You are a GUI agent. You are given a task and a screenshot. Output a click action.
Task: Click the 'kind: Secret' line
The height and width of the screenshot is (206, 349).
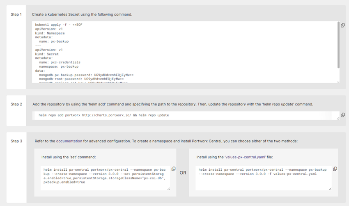pyautogui.click(x=47, y=54)
